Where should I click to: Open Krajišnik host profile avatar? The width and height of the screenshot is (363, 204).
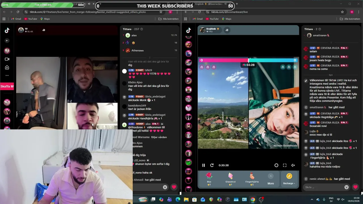tap(202, 30)
